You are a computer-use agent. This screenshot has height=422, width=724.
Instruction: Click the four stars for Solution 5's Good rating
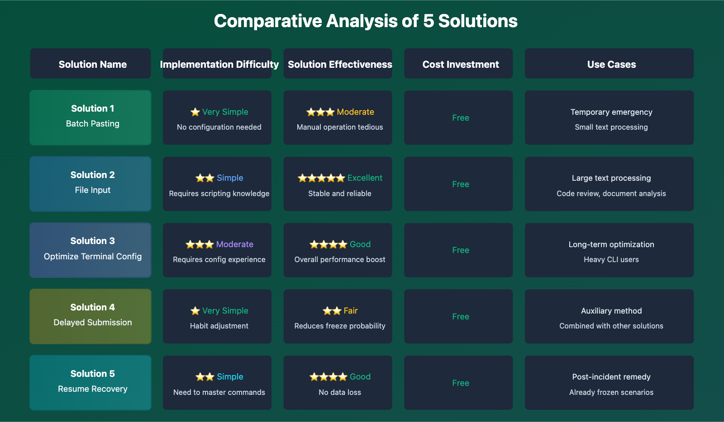[x=329, y=377]
